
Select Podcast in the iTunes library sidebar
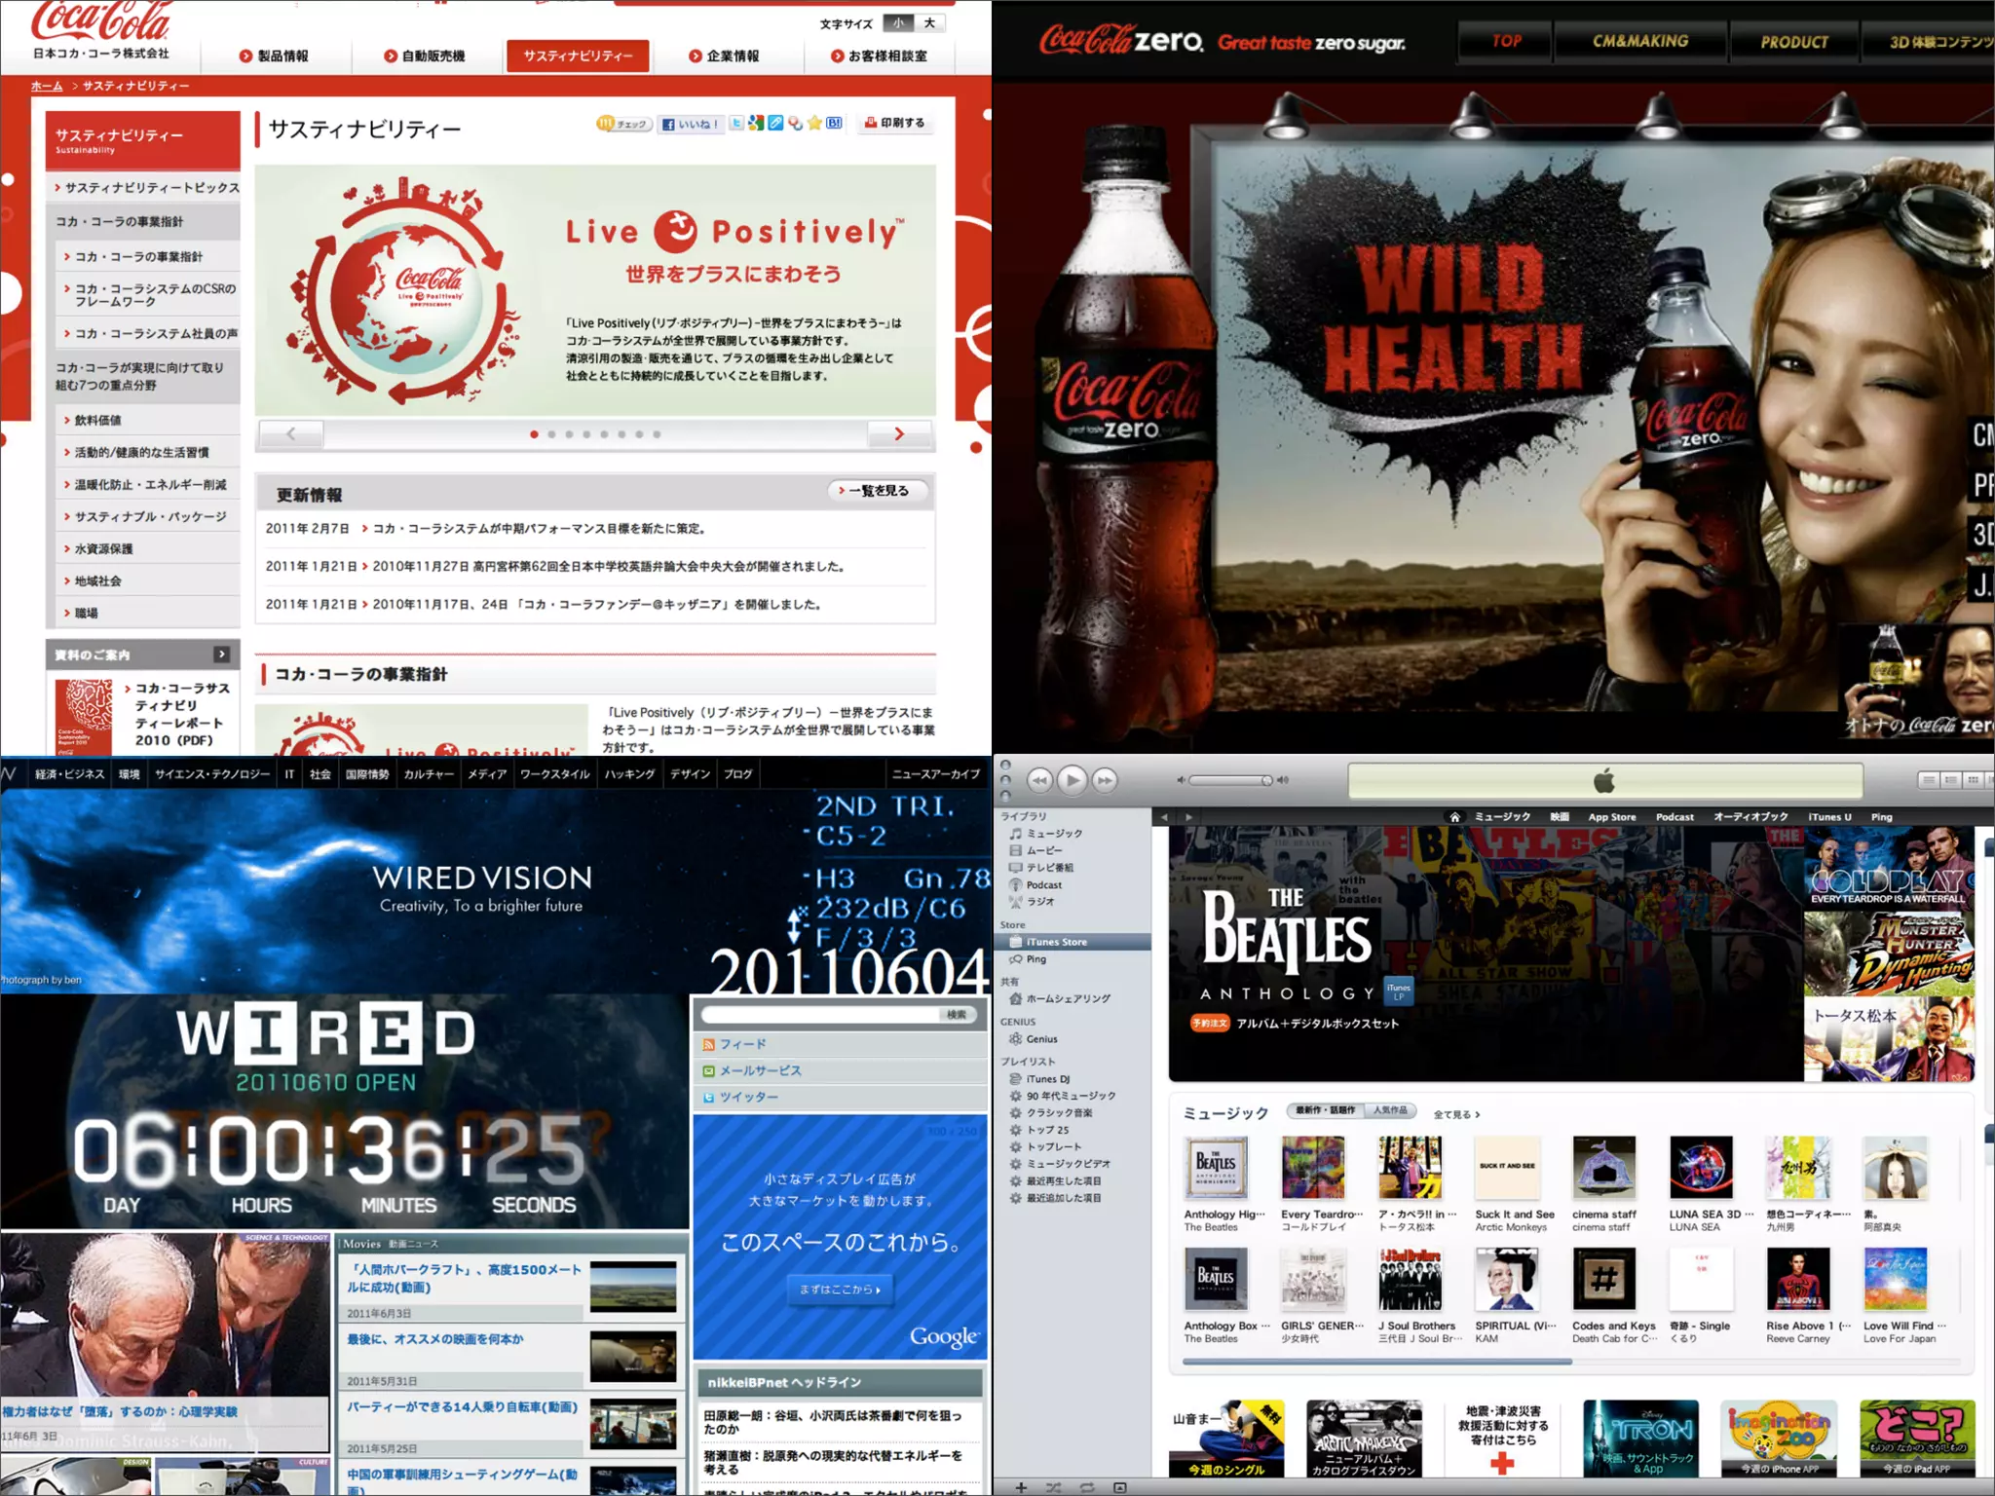coord(1043,885)
